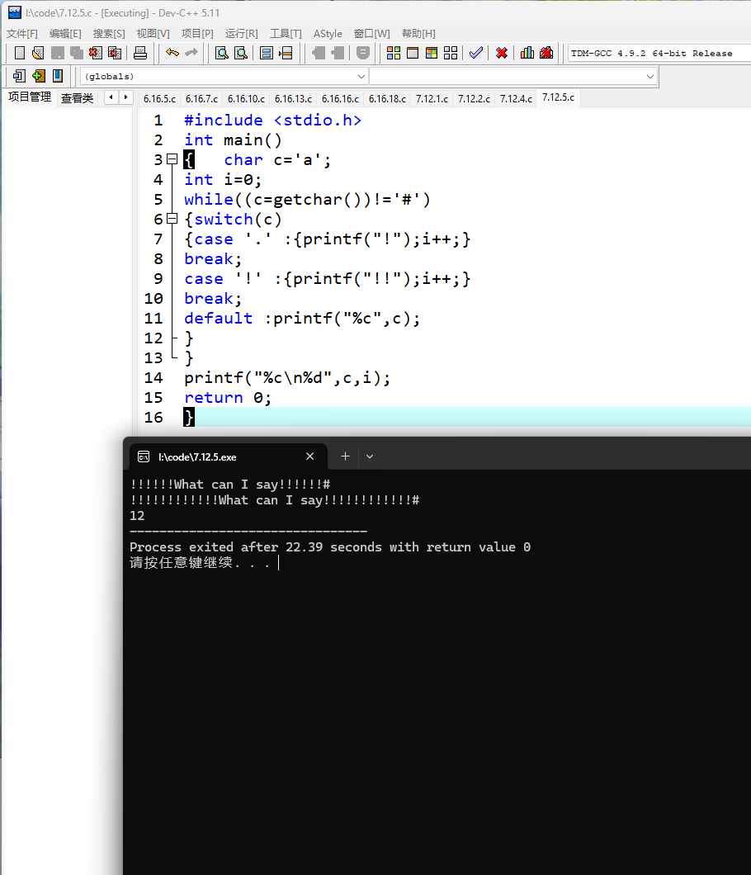
Task: Switch to the 6.16.13.c file tab
Action: 294,99
